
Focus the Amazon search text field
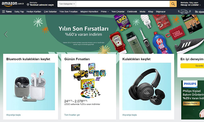(x=123, y=4)
